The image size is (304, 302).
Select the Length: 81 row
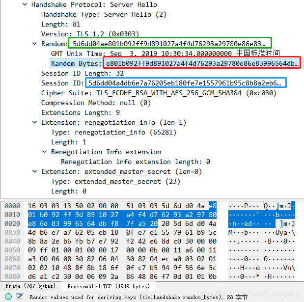pos(61,24)
